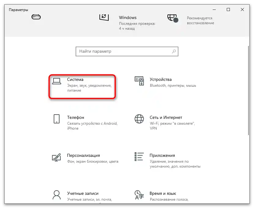Click the Учетные записи person icon
Viewport: 254px width, 208px height.
click(x=57, y=195)
